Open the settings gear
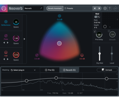The width and height of the screenshot is (119, 101). [105, 8]
